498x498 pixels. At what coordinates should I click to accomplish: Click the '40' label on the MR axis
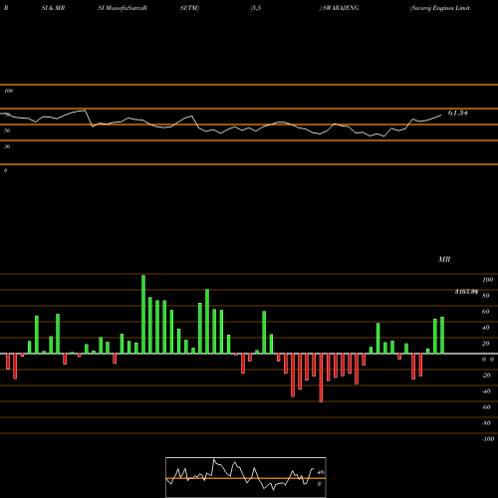[x=486, y=328]
